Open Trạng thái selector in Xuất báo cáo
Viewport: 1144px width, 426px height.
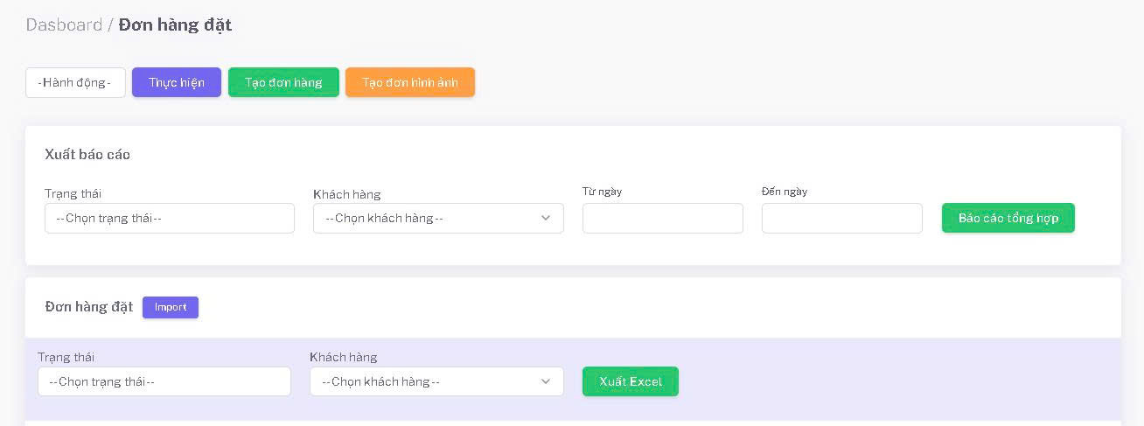coord(169,218)
